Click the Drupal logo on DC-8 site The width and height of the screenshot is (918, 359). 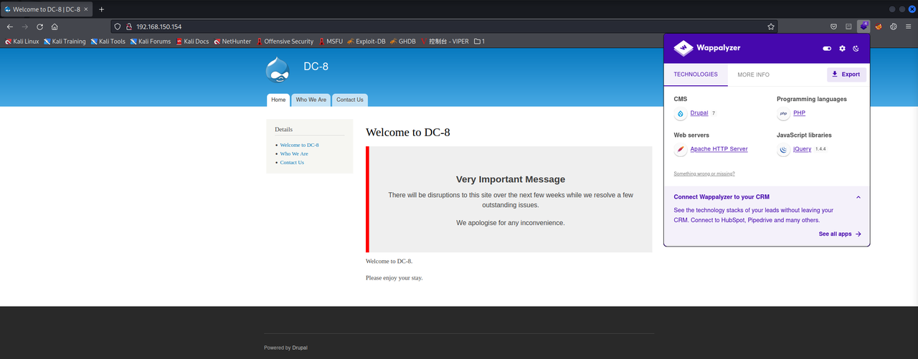(x=278, y=70)
